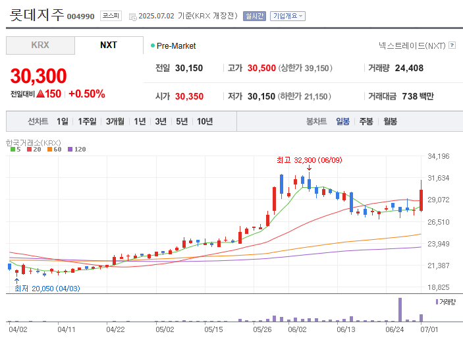Click the calendar icon beside 2025.07.02
This screenshot has height=338, width=463.
[x=133, y=17]
